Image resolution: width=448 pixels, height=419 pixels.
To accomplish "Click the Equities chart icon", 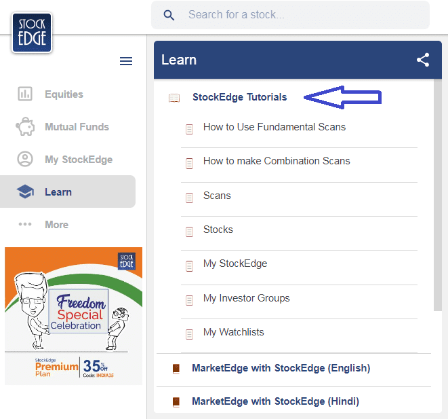I will (25, 94).
